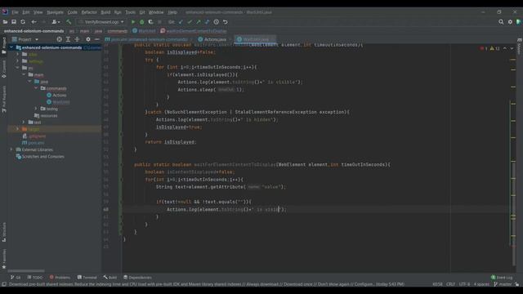Click enhanced-selenium-commands breadcrumb in navigation bar
523x294 pixels.
[x=34, y=31]
